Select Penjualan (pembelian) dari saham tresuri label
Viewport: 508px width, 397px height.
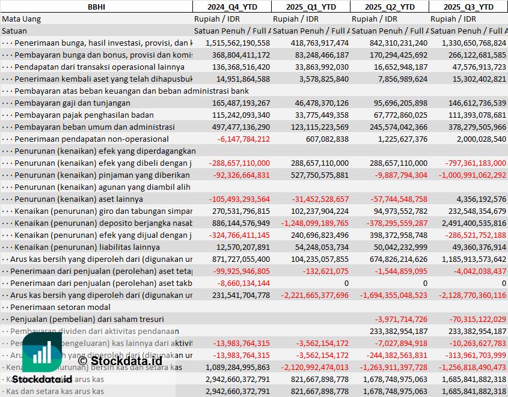click(83, 319)
